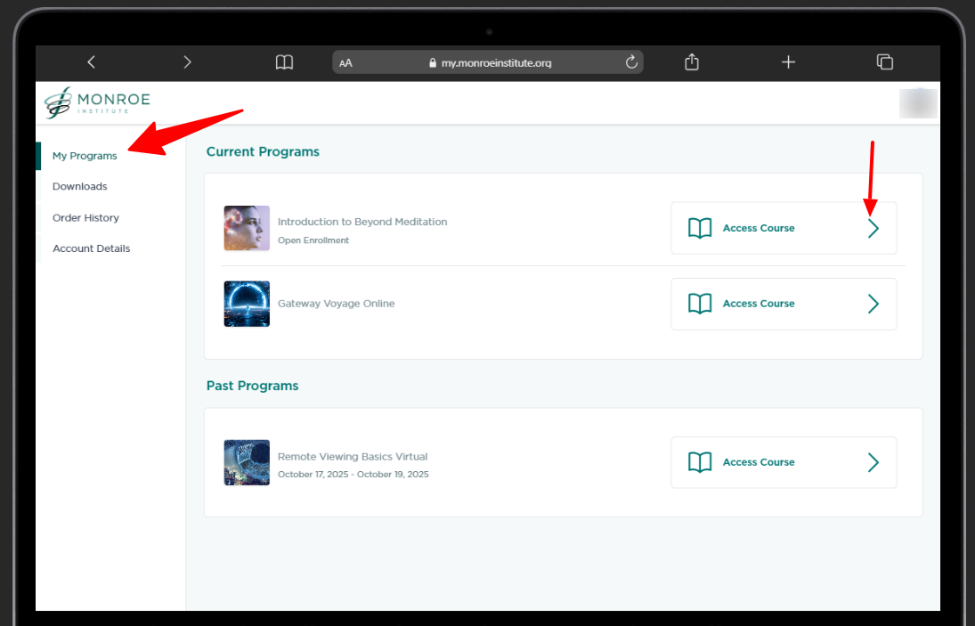Open the AA reader text-size menu

tap(345, 63)
